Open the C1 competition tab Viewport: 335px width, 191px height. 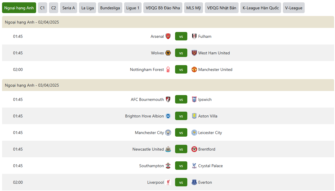(43, 8)
